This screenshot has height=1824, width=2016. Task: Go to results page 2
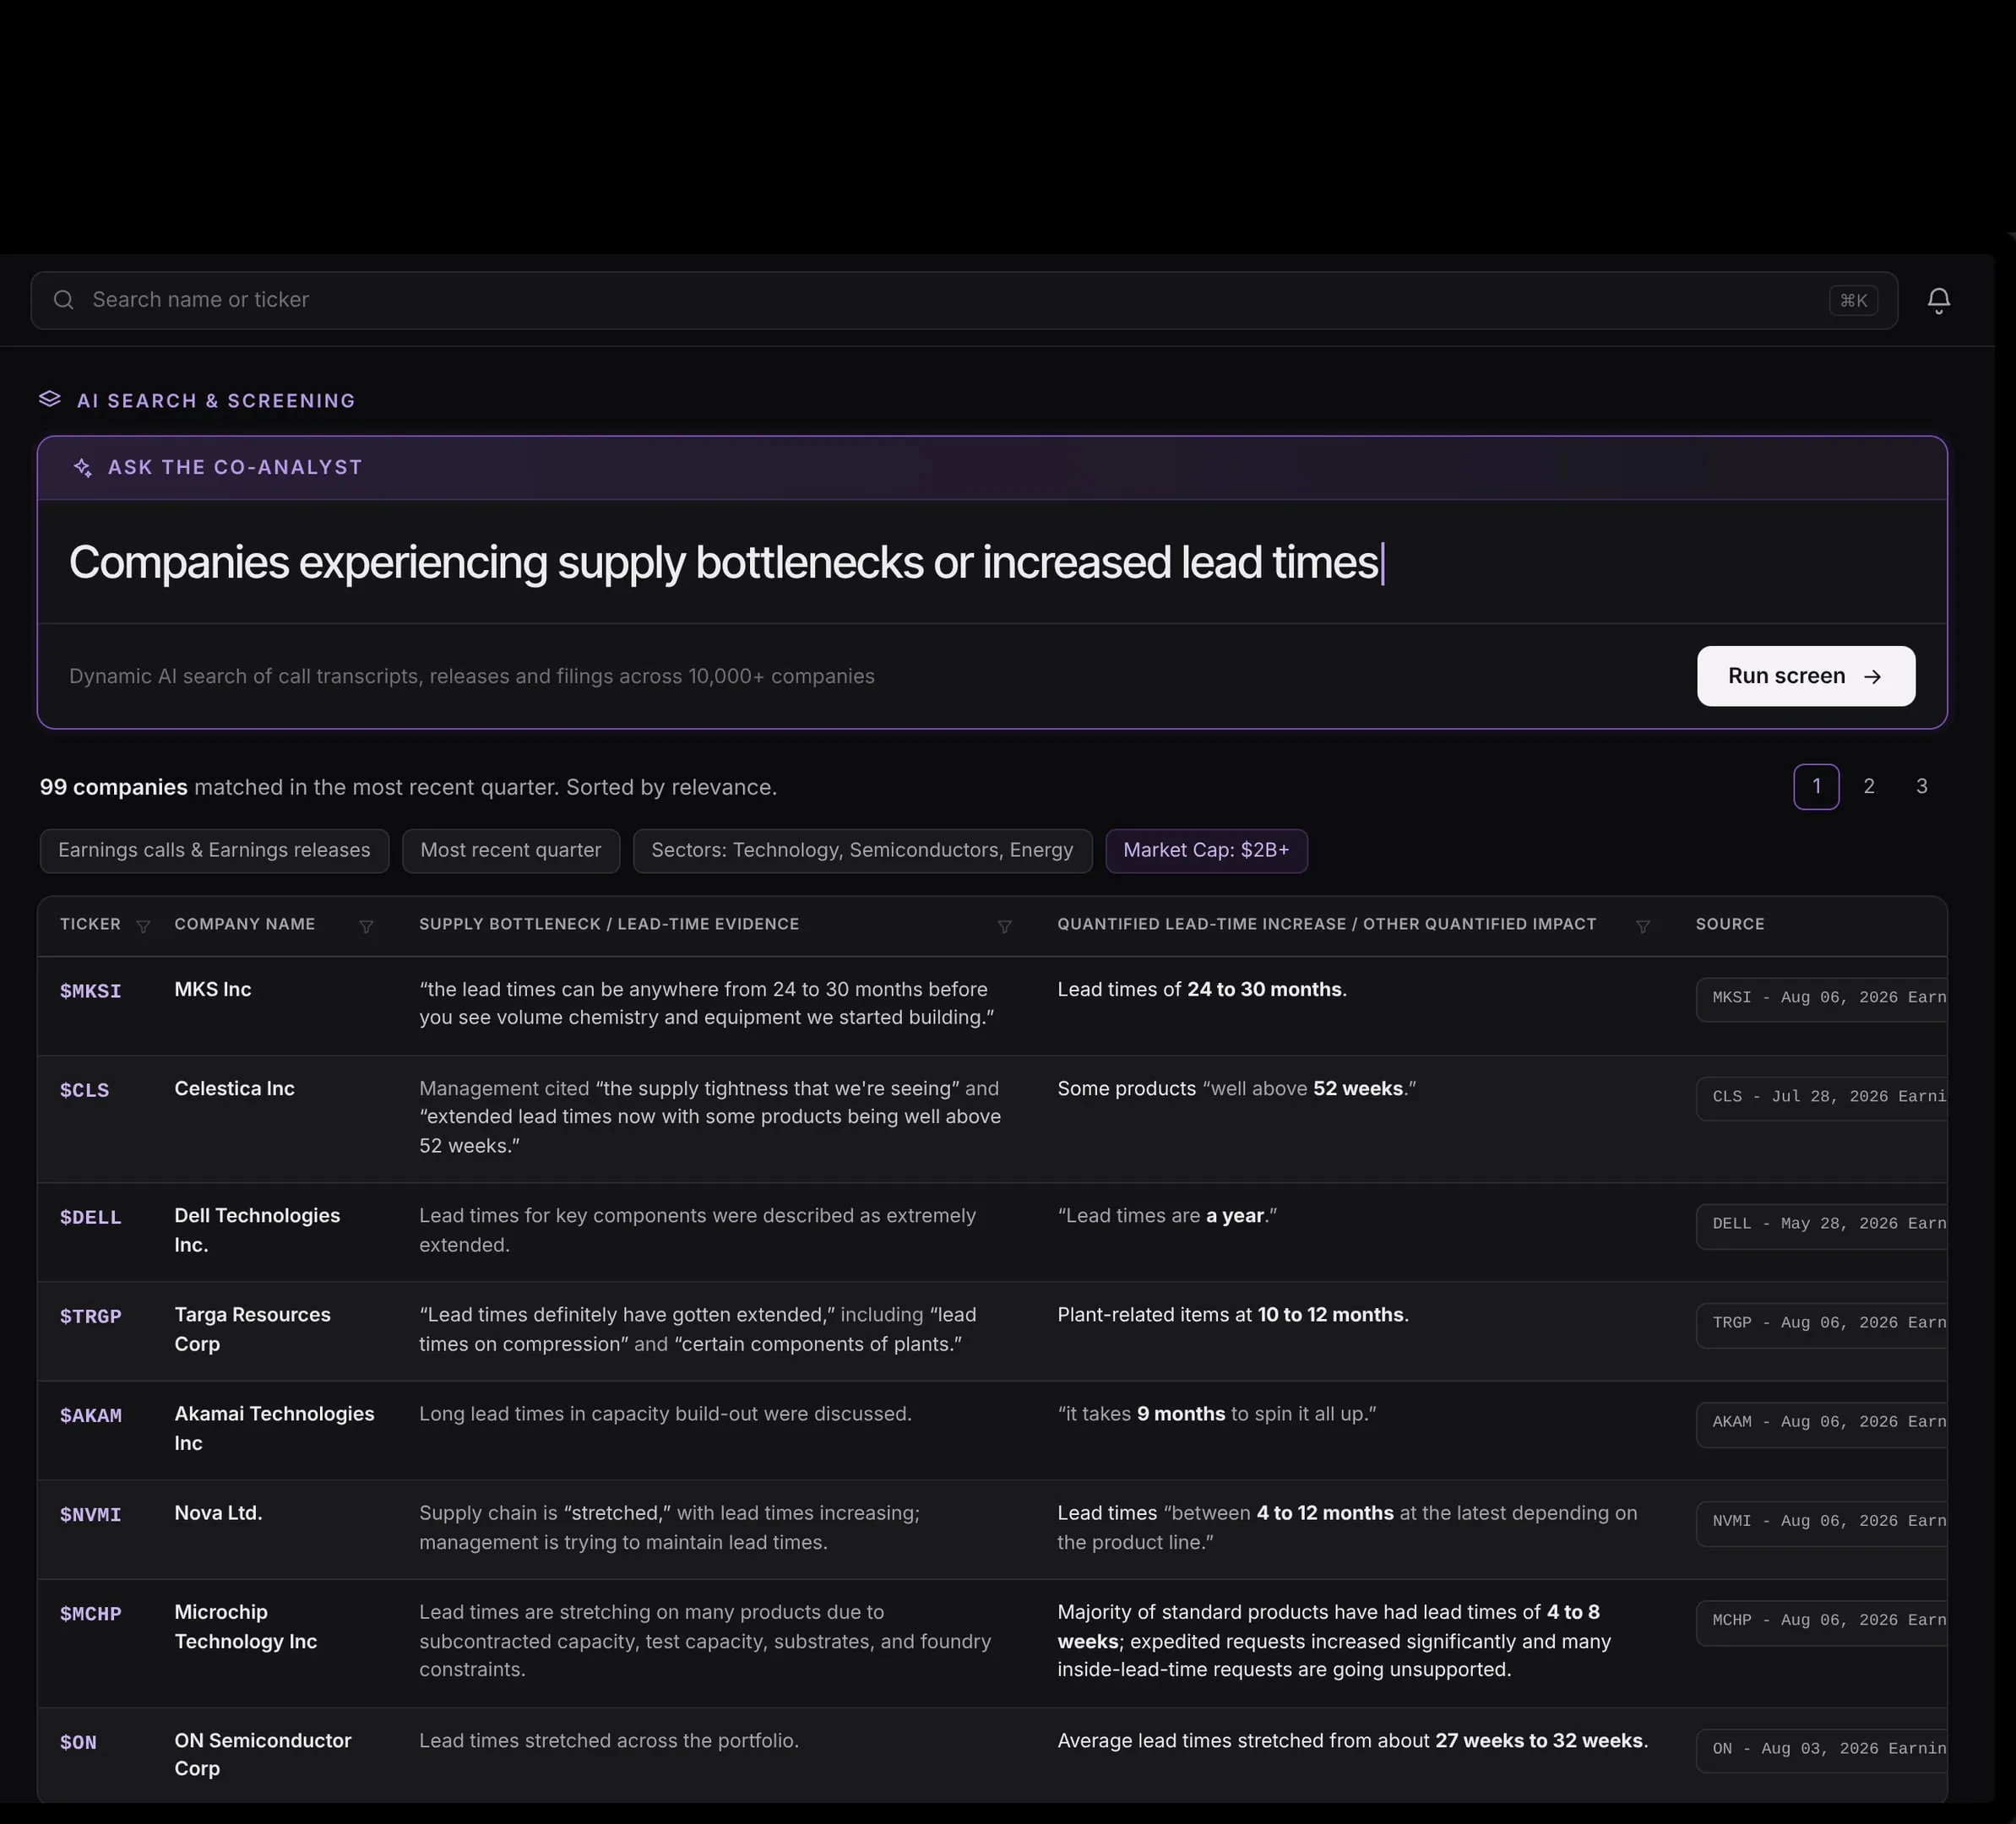pos(1869,787)
